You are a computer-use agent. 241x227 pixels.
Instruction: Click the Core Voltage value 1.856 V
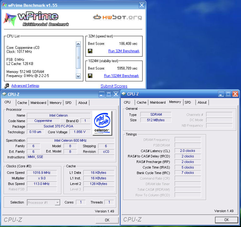pyautogui.click(x=80, y=132)
